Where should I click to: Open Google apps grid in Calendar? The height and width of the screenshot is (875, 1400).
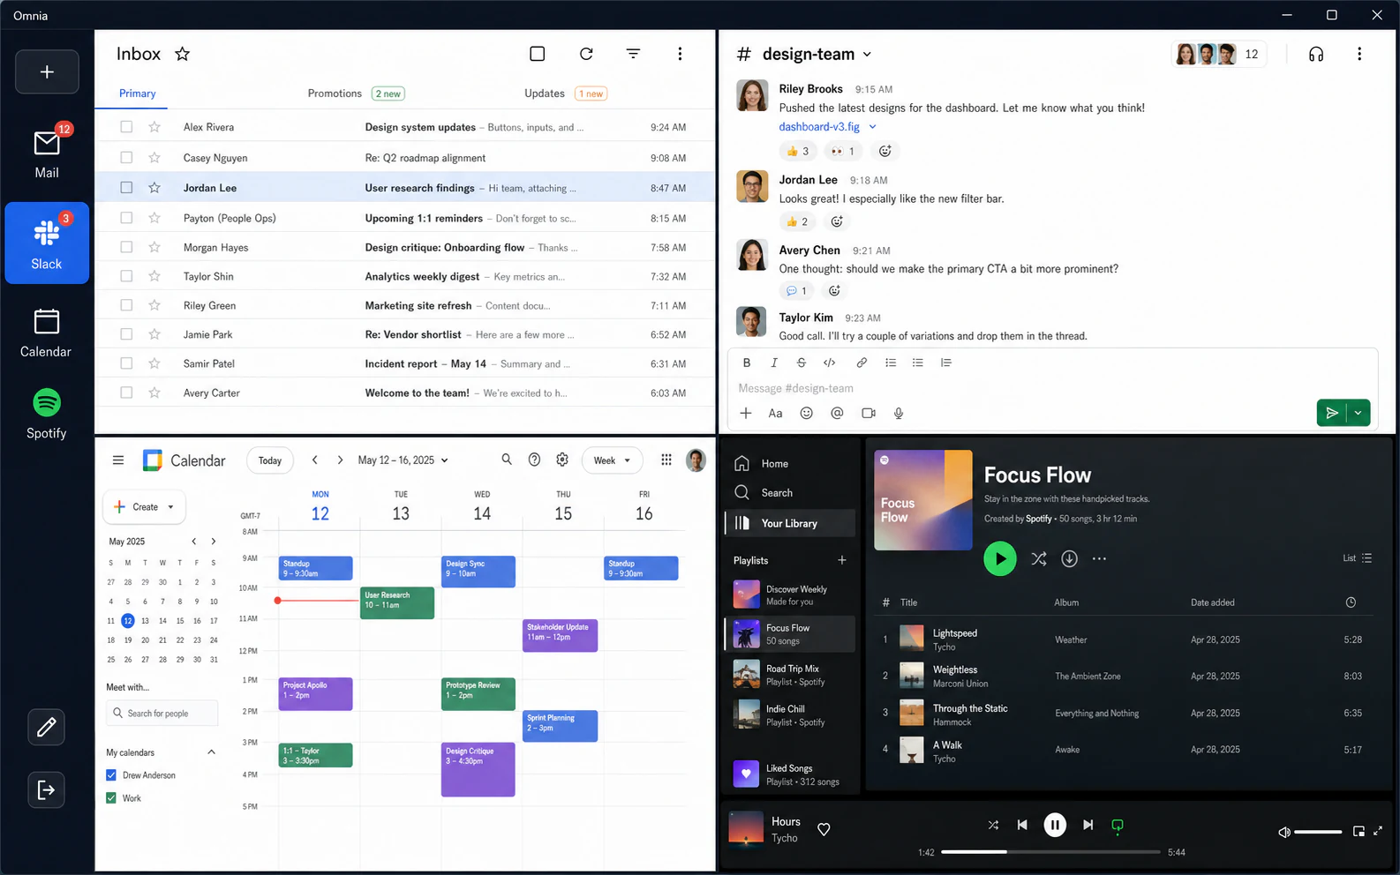point(666,460)
